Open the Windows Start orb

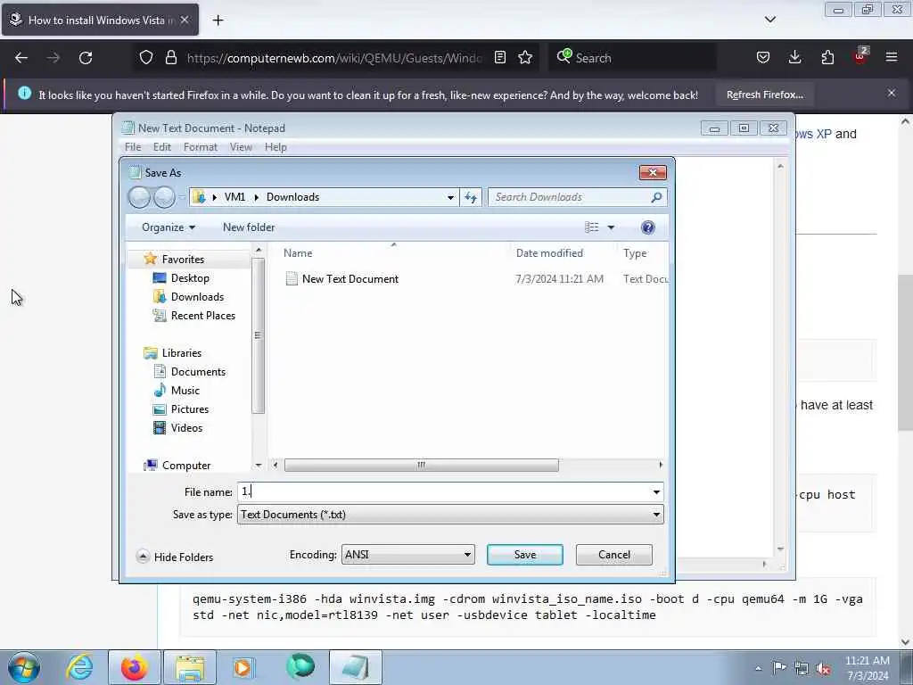[24, 667]
